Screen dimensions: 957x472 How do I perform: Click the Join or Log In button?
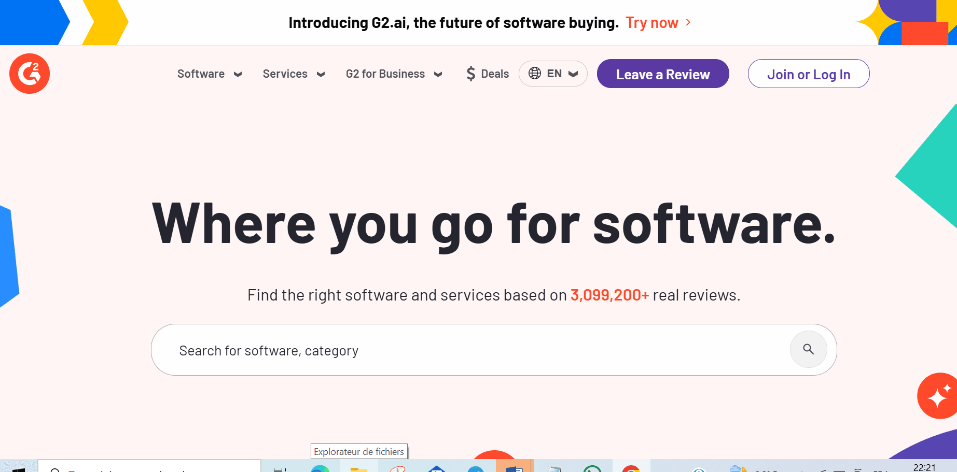[808, 74]
